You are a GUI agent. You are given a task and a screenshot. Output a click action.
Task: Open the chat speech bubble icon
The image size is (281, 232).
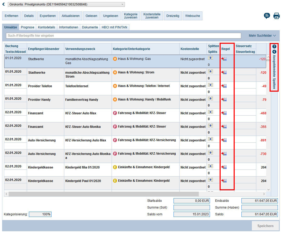click(x=267, y=16)
